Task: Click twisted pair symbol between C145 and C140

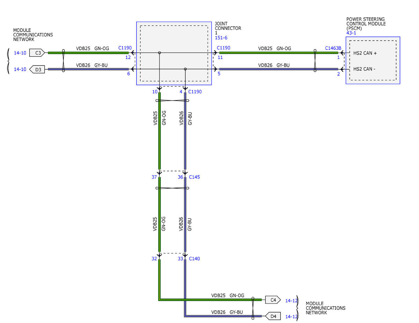Action: click(172, 189)
